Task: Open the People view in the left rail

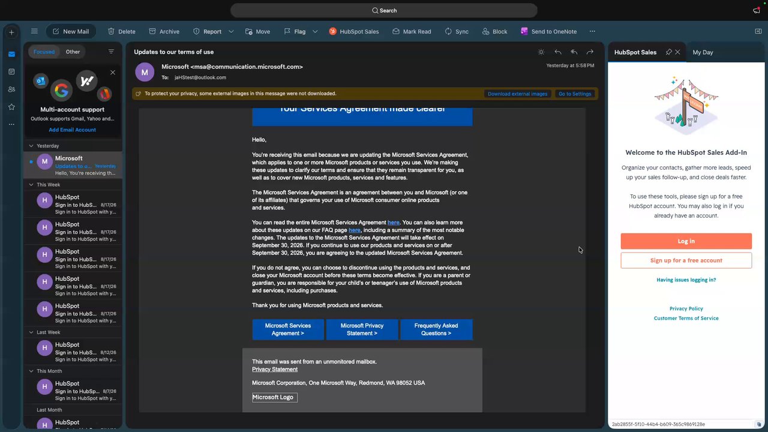Action: coord(11,89)
